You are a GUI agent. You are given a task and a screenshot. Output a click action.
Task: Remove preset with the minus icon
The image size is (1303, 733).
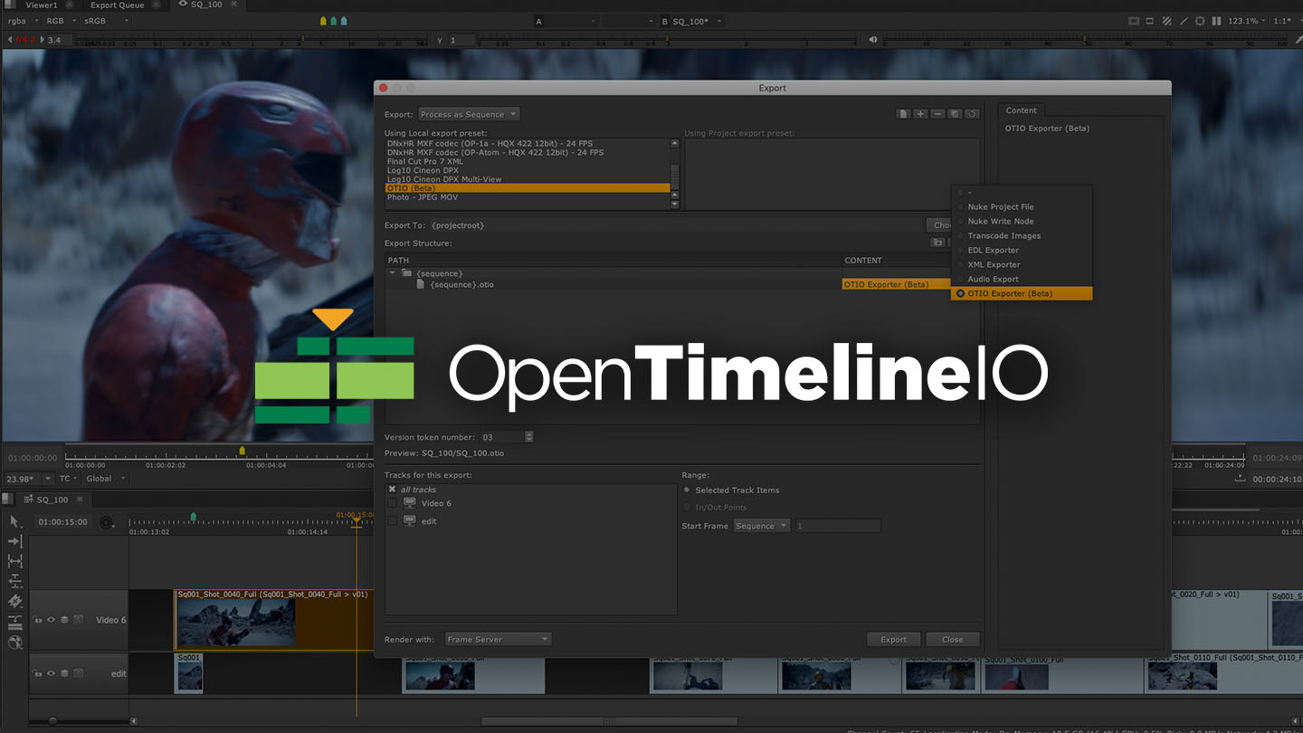coord(937,114)
